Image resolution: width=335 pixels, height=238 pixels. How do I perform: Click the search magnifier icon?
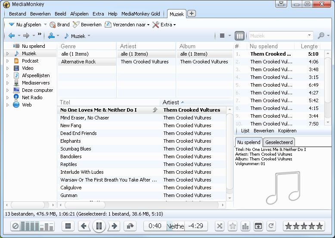[321, 36]
